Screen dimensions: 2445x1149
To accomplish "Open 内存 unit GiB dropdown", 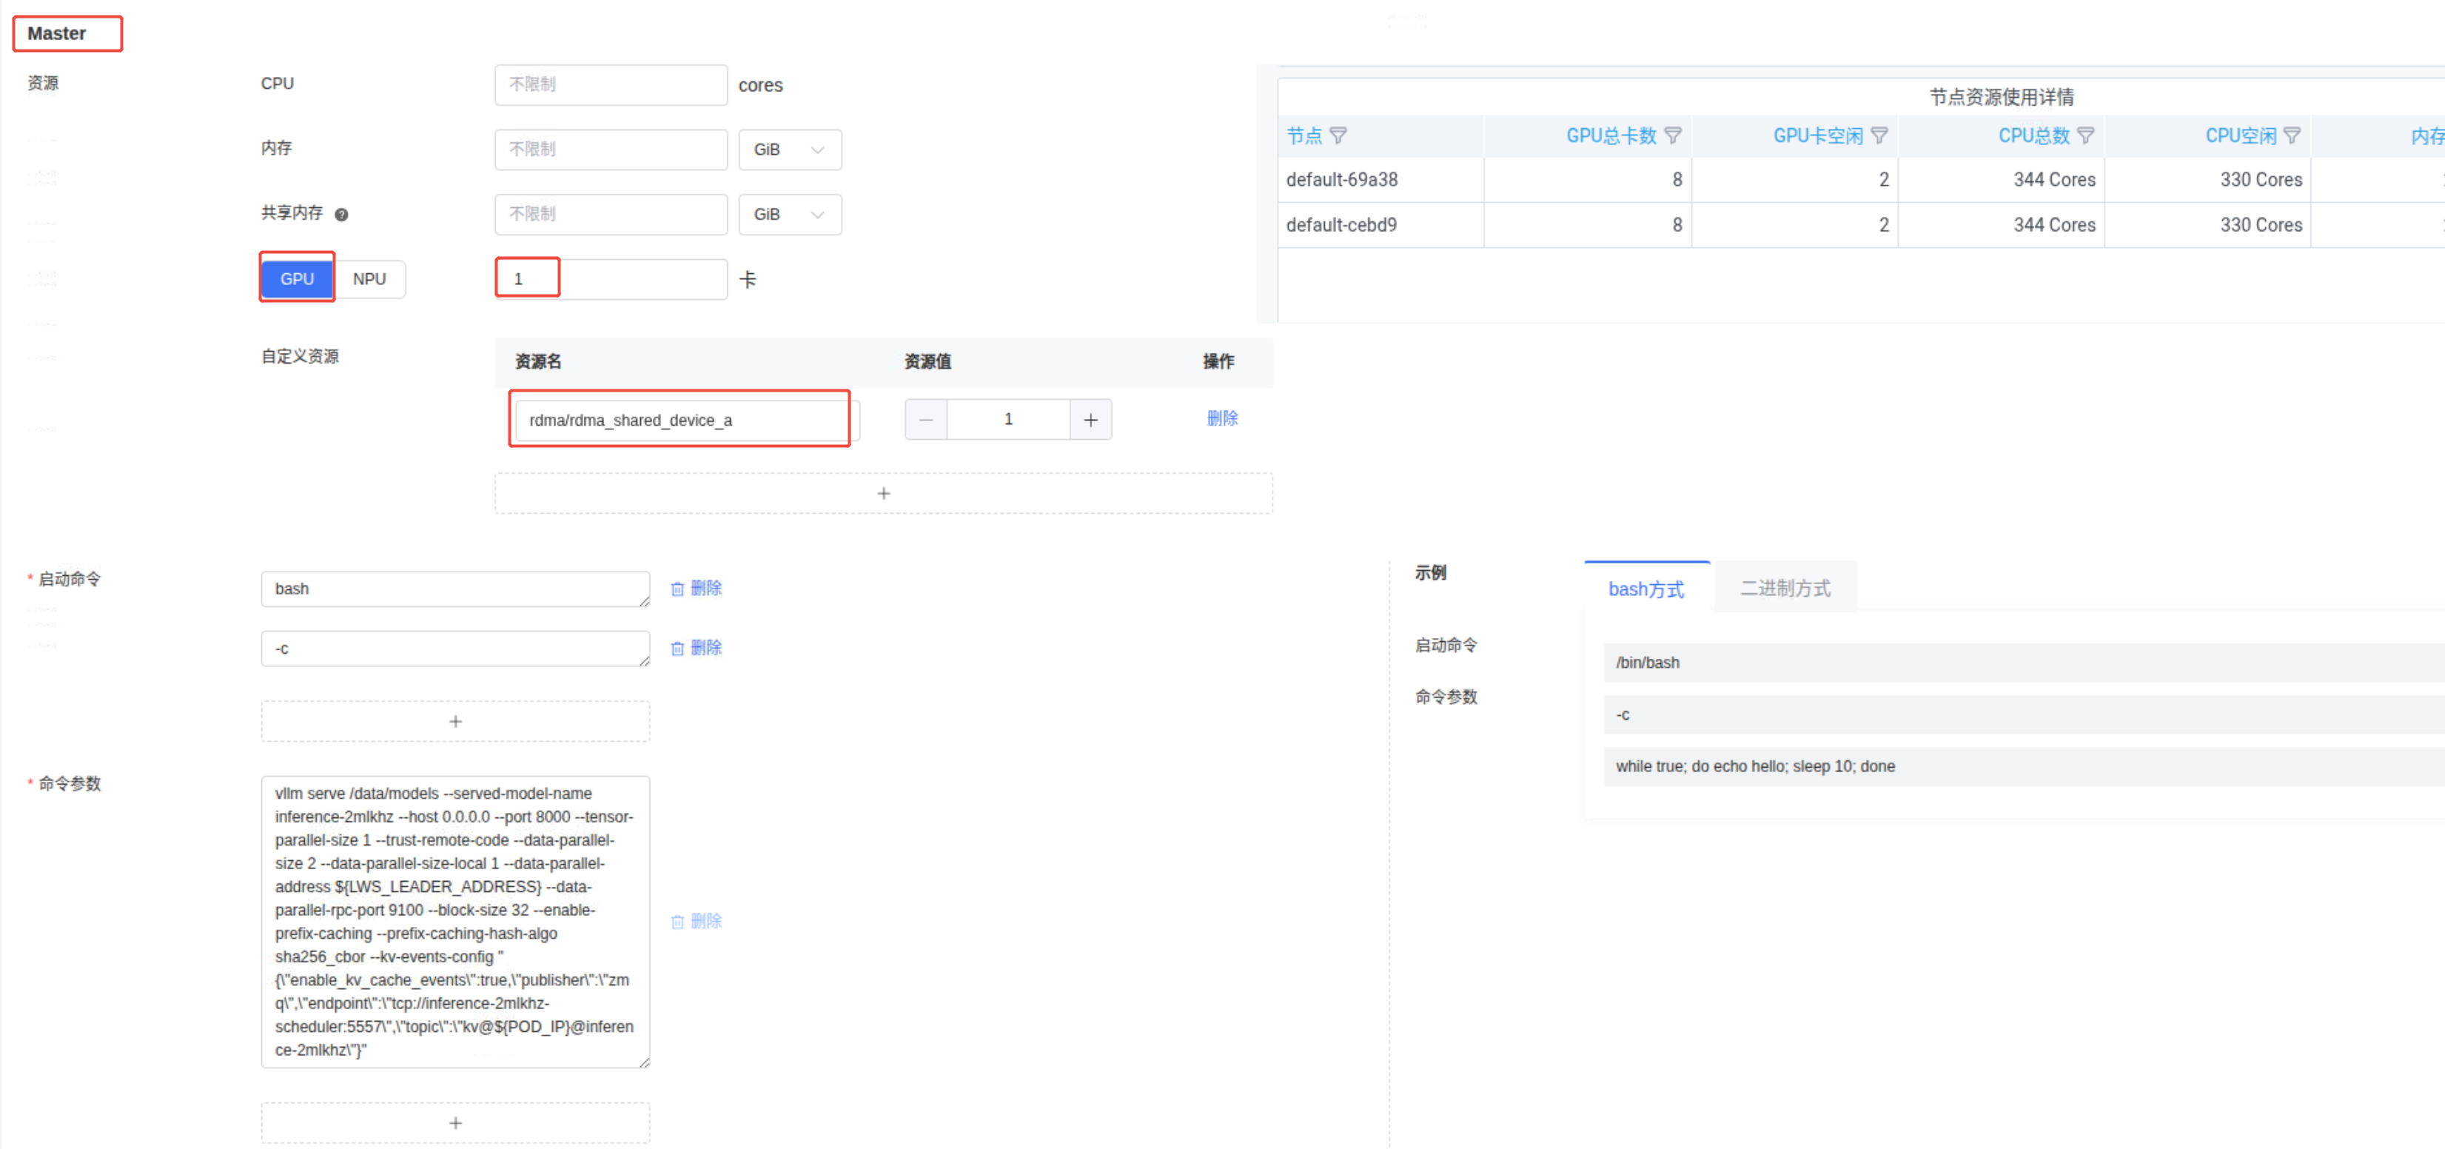I will 789,150.
